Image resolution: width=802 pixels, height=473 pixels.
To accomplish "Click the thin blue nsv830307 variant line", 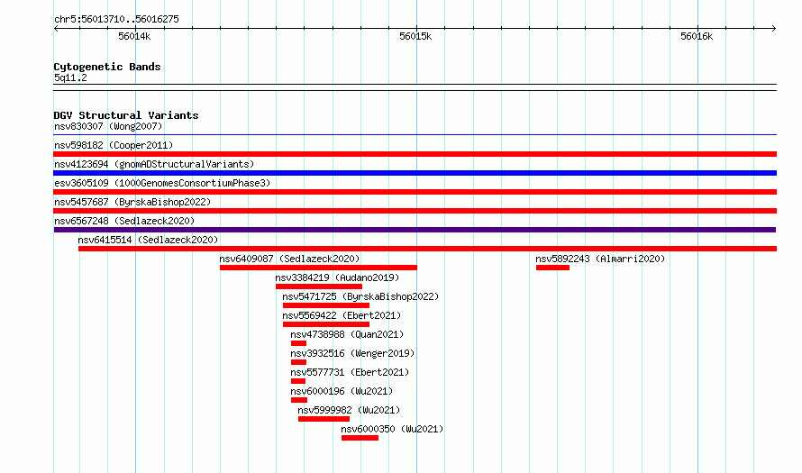I will (415, 135).
